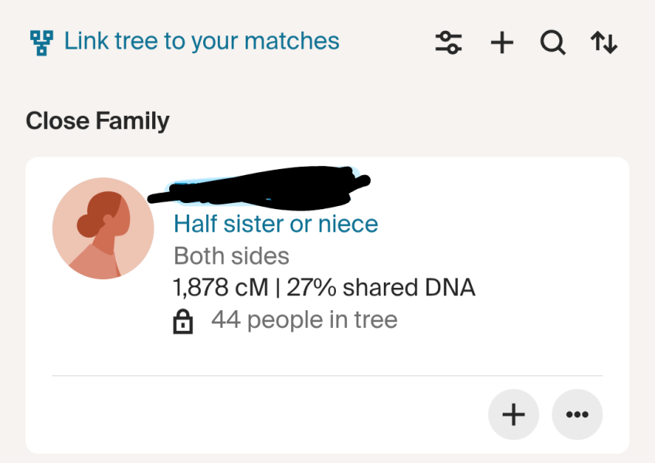Click the plus icon in the top toolbar

tap(501, 42)
